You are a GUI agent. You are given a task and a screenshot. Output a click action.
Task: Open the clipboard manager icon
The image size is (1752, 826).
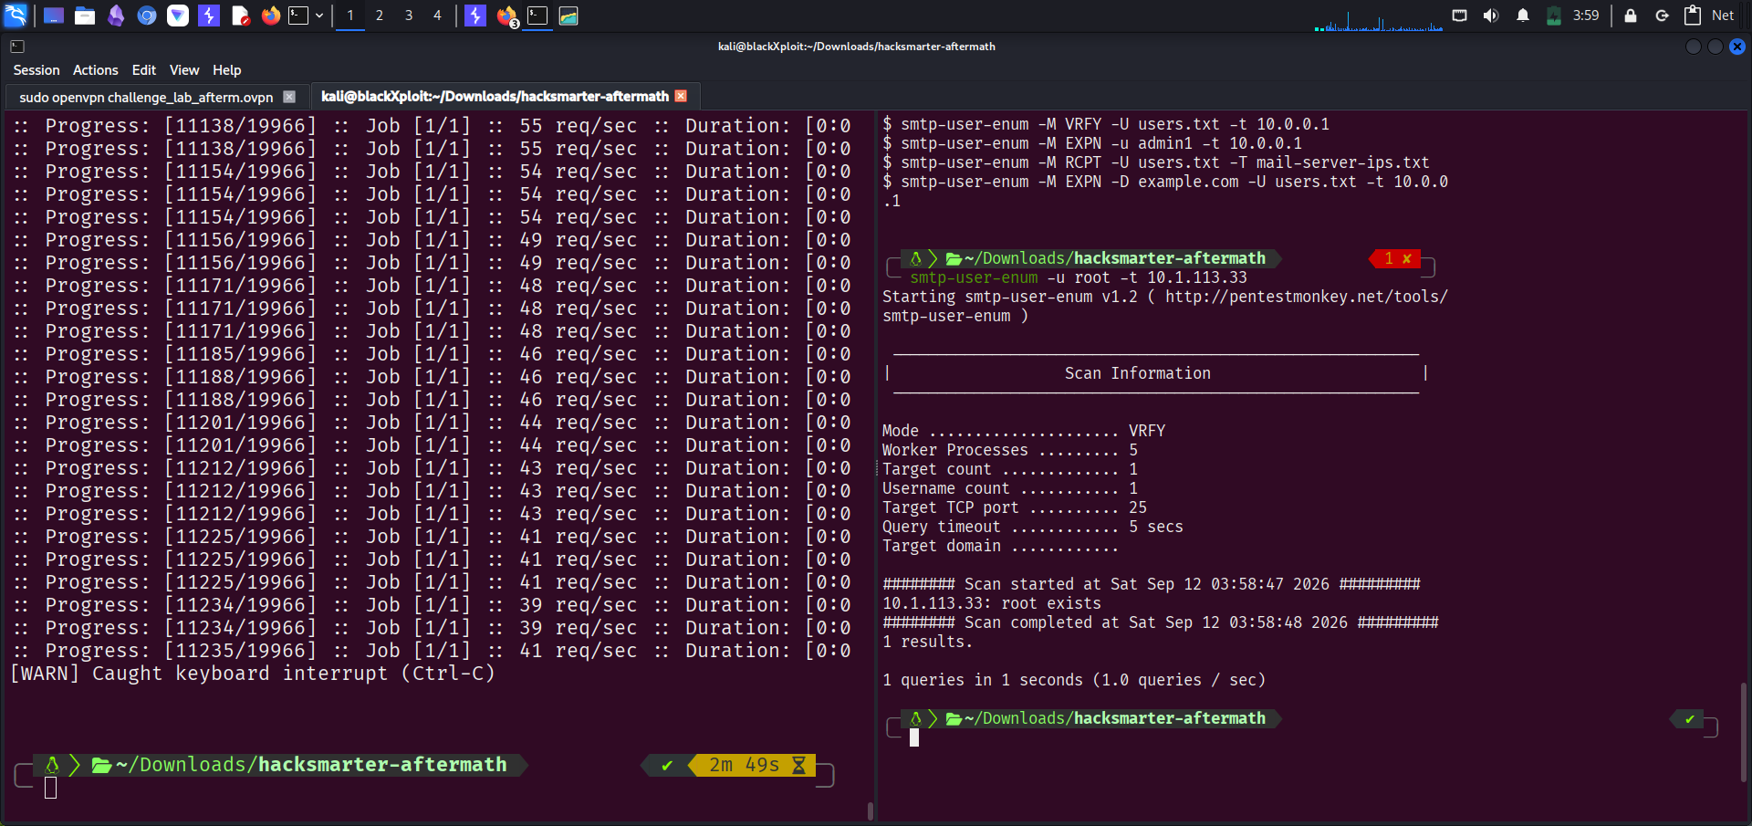[1693, 16]
